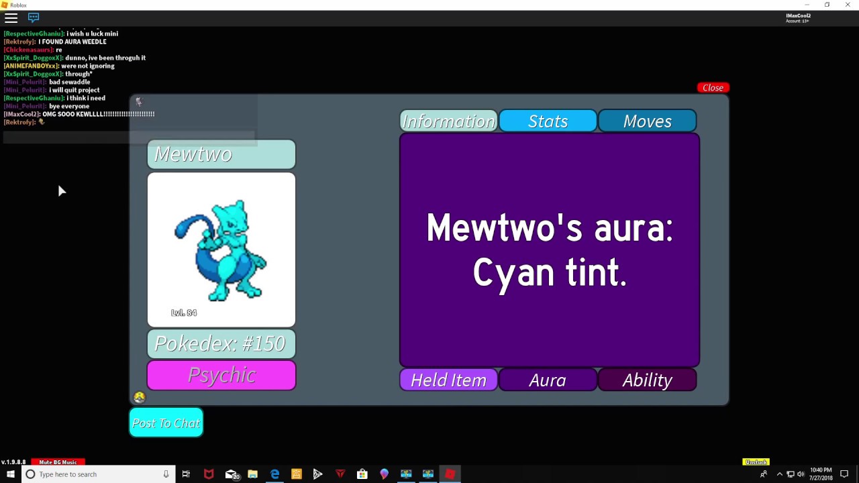Viewport: 859px width, 483px height.
Task: Close the Mewtwo summary panel
Action: click(x=713, y=88)
